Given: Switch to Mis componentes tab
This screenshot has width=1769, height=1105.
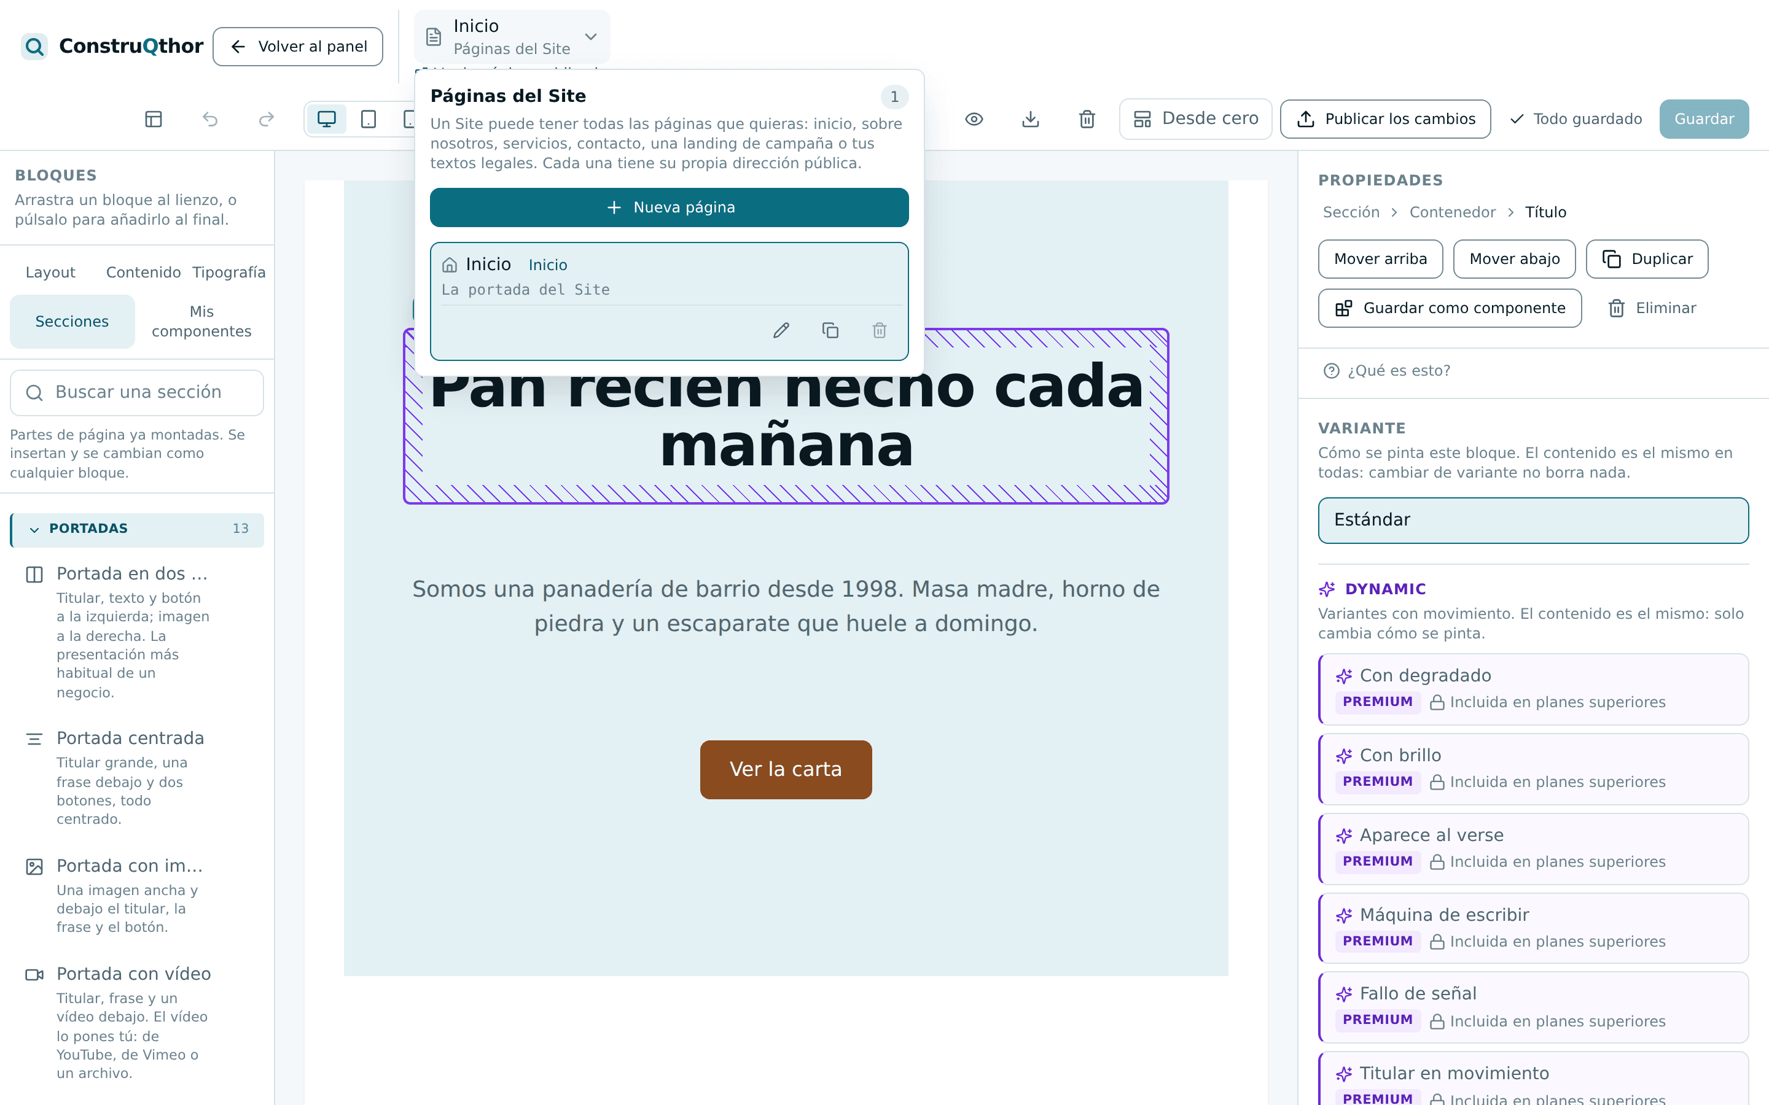Looking at the screenshot, I should (x=201, y=322).
